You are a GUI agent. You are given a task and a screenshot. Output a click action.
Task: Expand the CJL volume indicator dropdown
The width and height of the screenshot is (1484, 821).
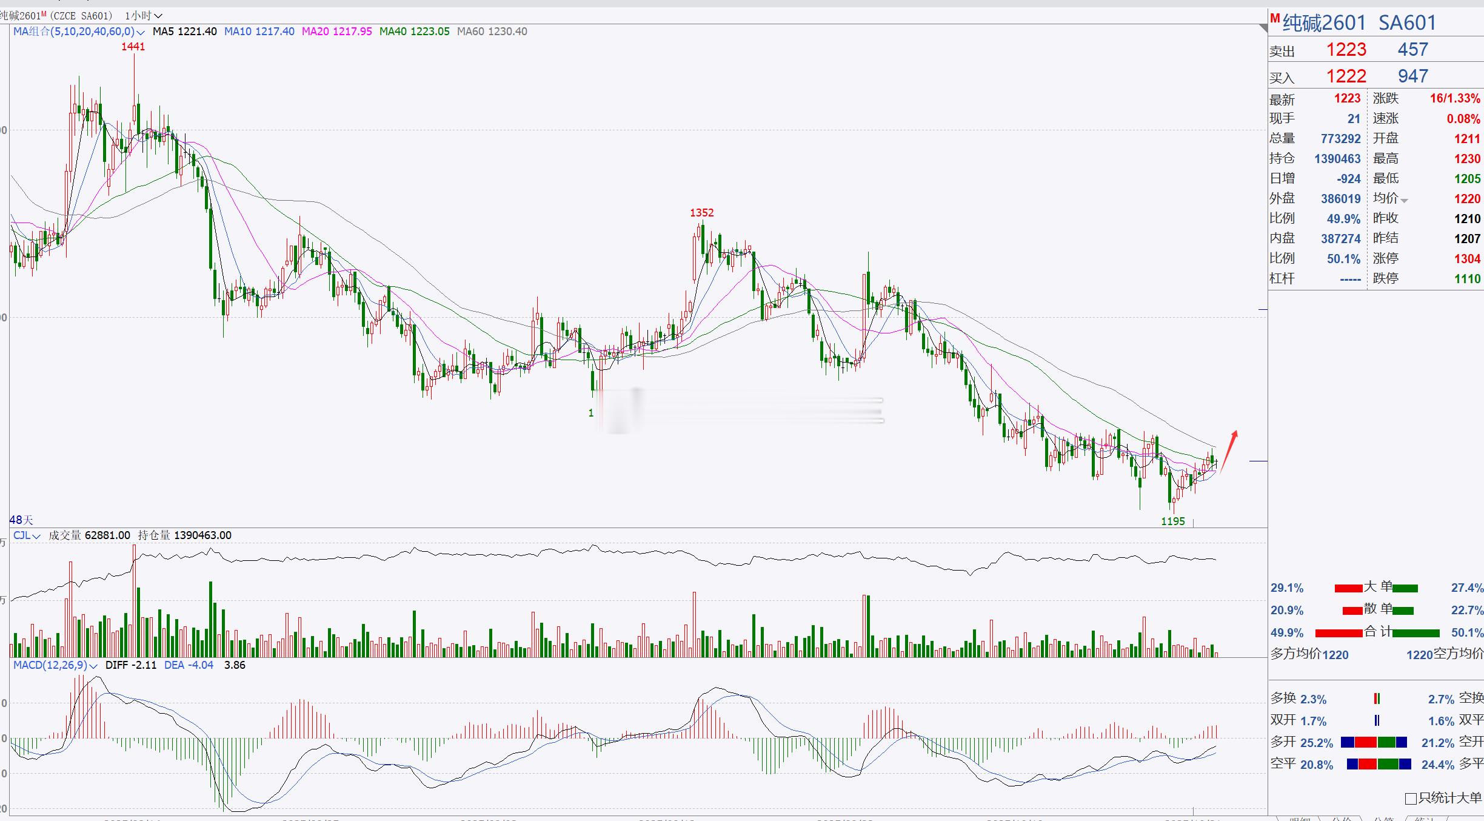pos(36,536)
